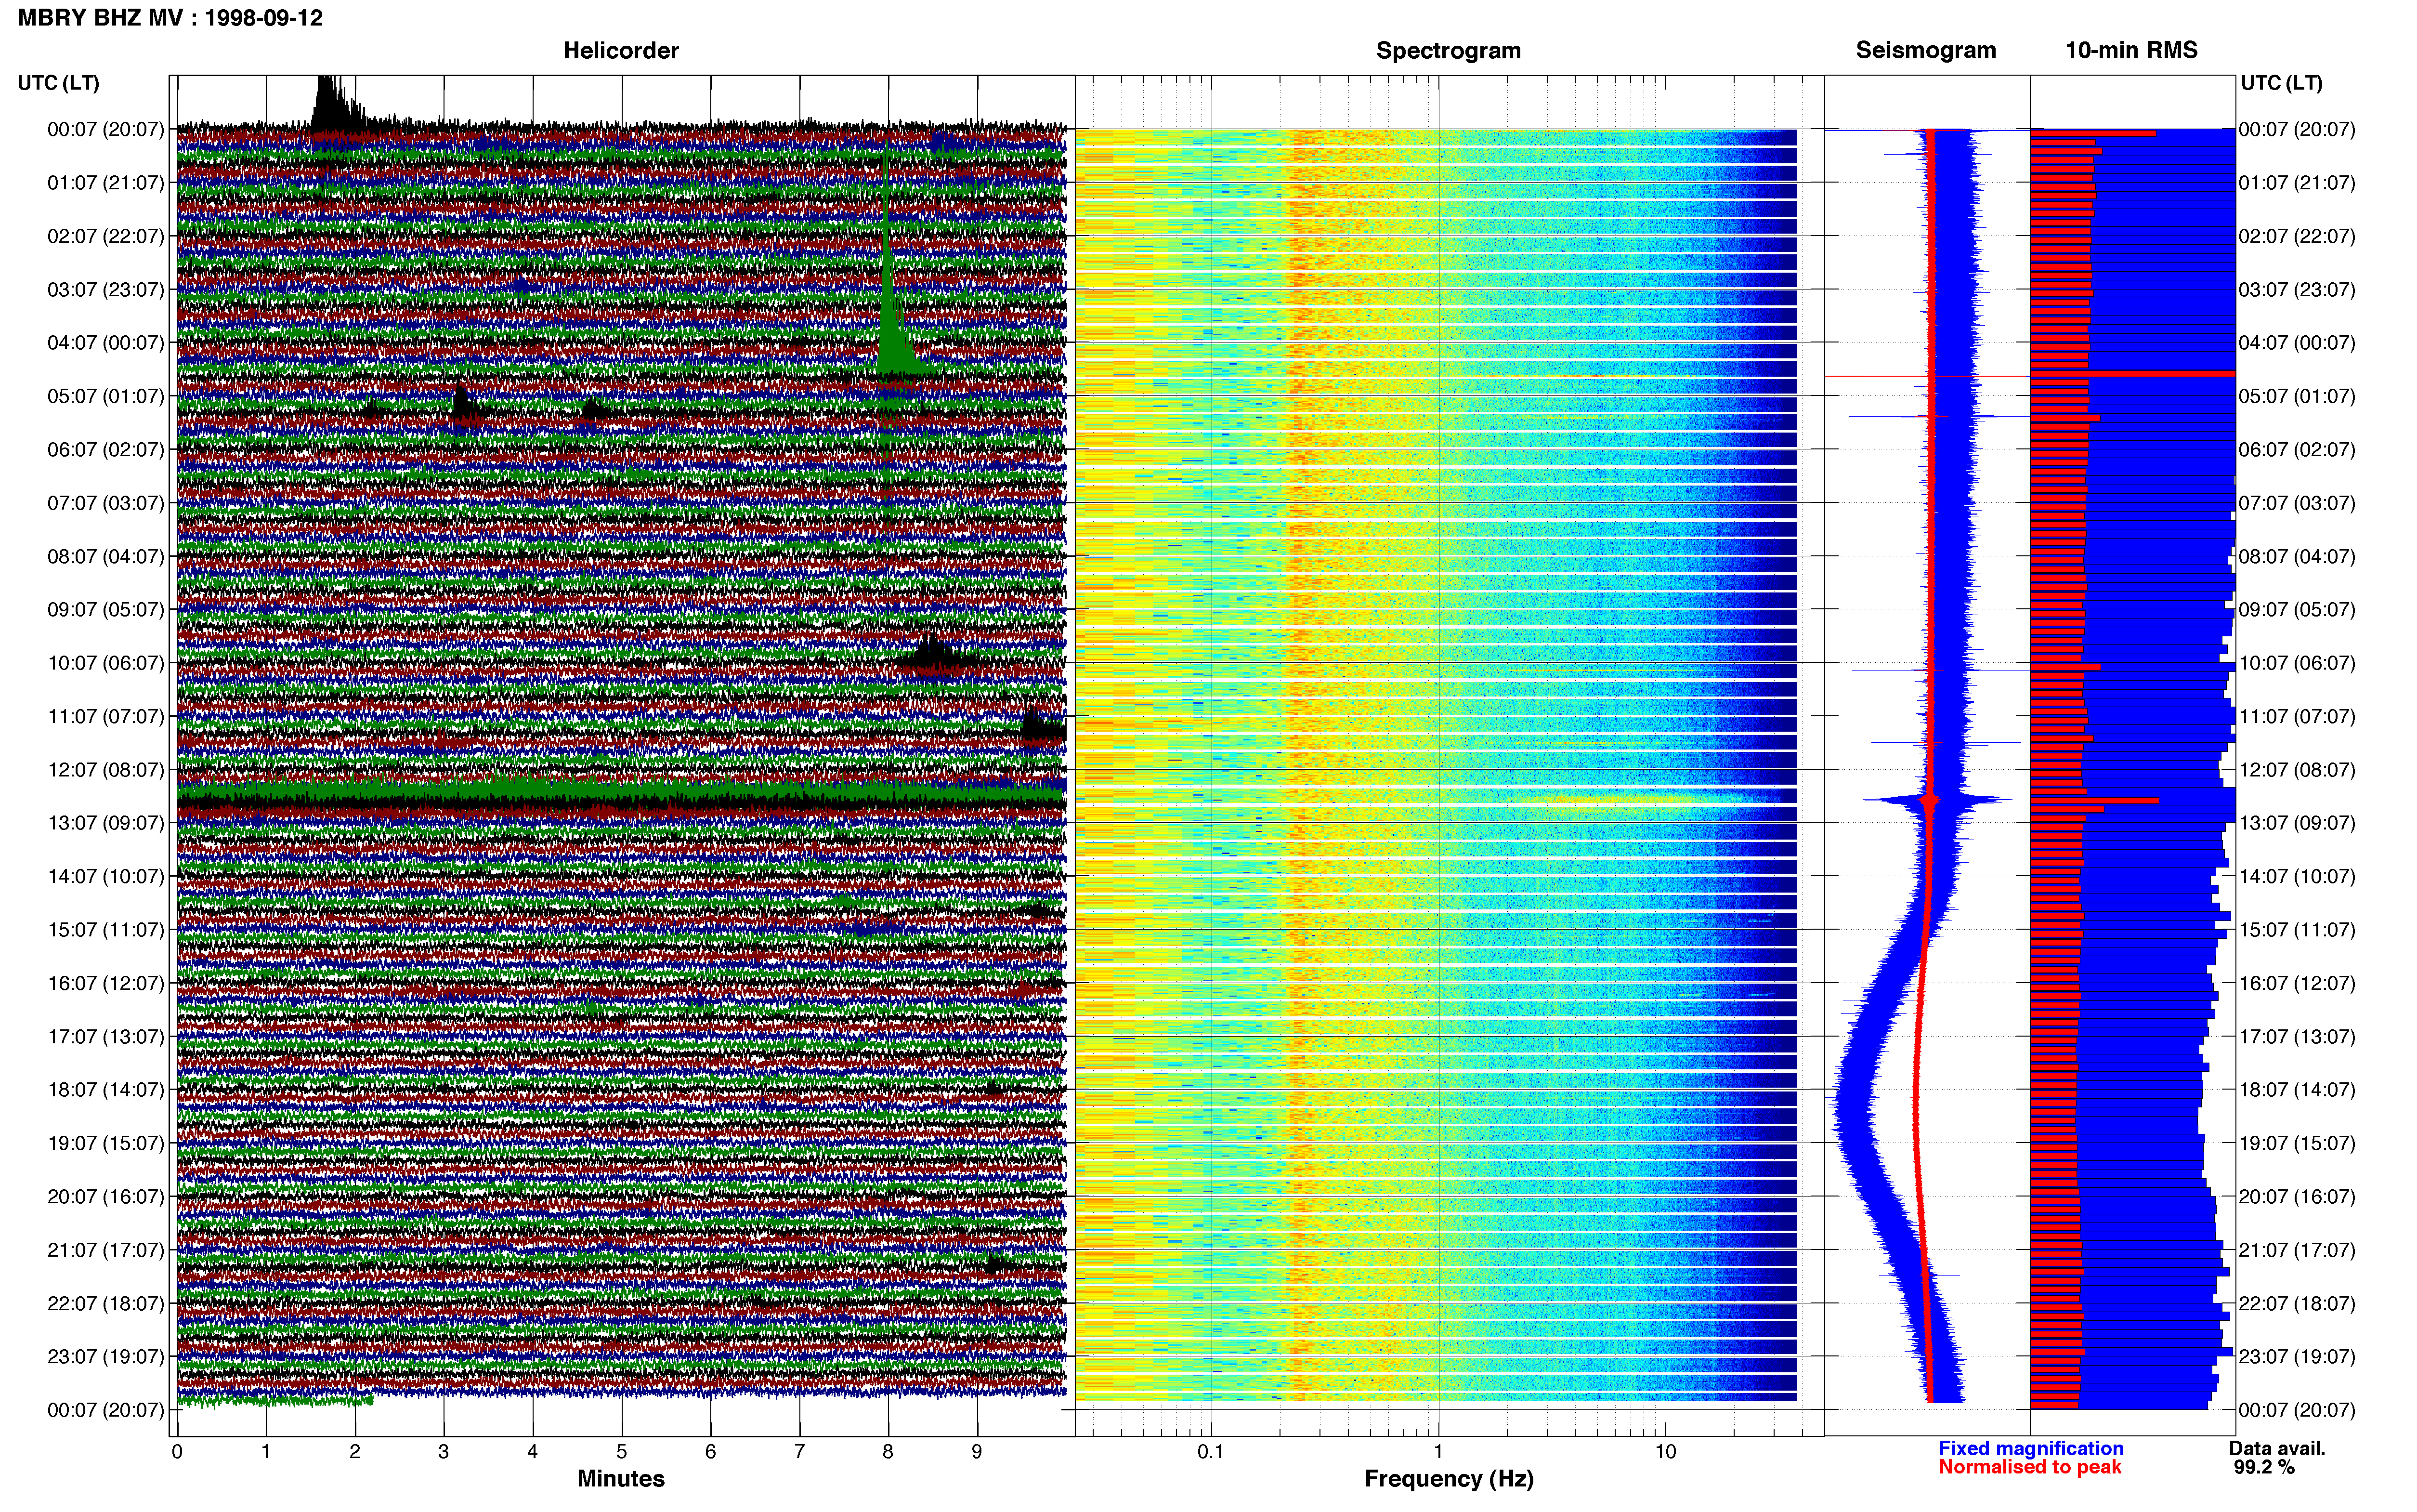This screenshot has height=1512, width=2417.
Task: Click the plot title 'MBRY BHZ MV : 1998-09-12'
Action: coord(170,18)
